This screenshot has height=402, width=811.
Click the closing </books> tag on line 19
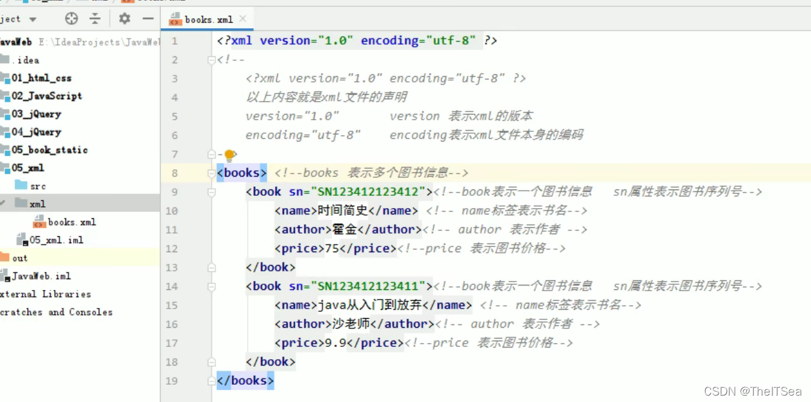point(246,380)
